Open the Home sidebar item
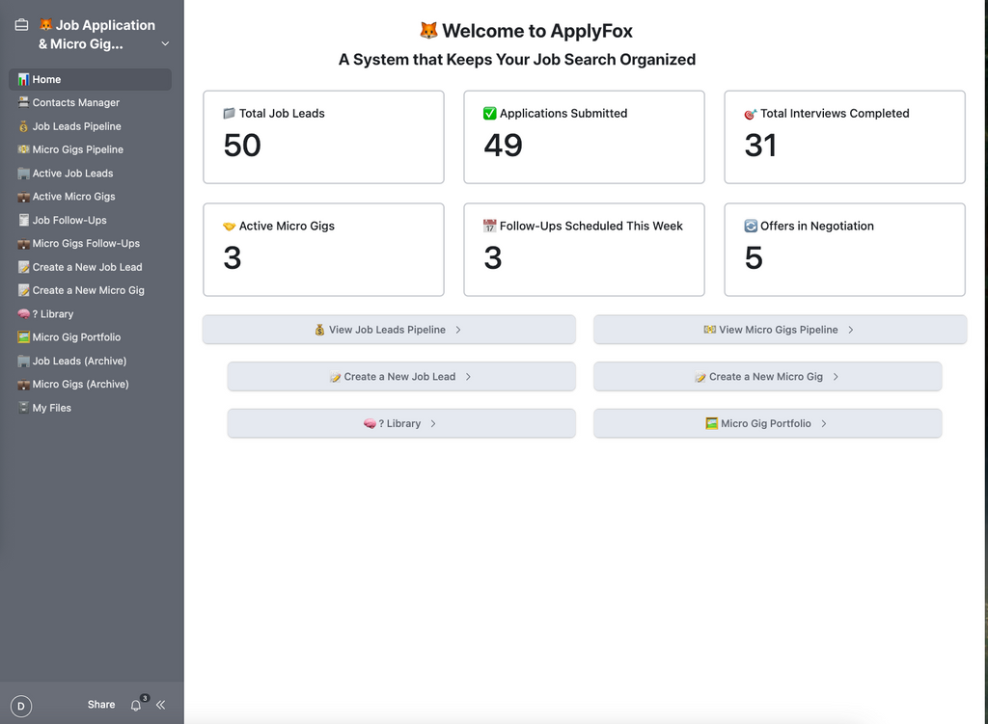The image size is (988, 724). click(x=90, y=79)
